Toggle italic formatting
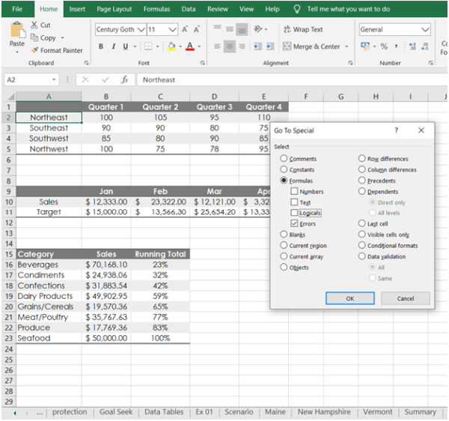This screenshot has width=449, height=421. coord(114,46)
